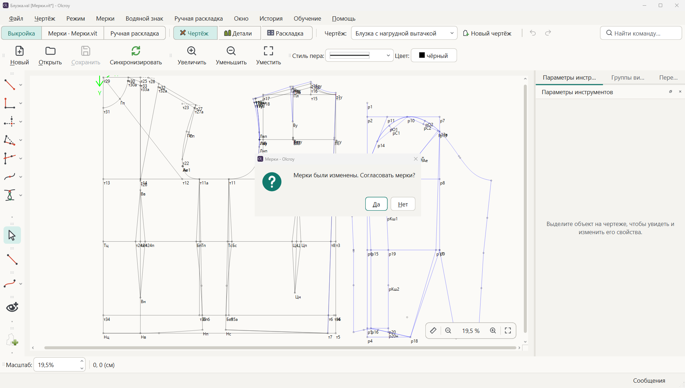Open the Стиль пера pen style dropdown
This screenshot has height=388, width=685.
[x=360, y=55]
